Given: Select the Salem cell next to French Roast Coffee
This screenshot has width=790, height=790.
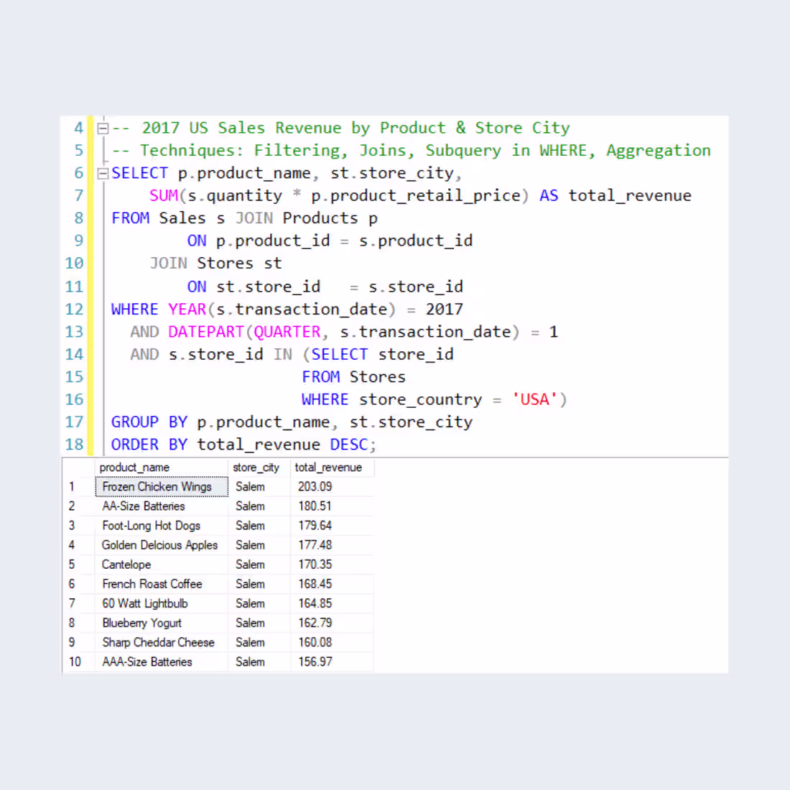Looking at the screenshot, I should point(249,584).
